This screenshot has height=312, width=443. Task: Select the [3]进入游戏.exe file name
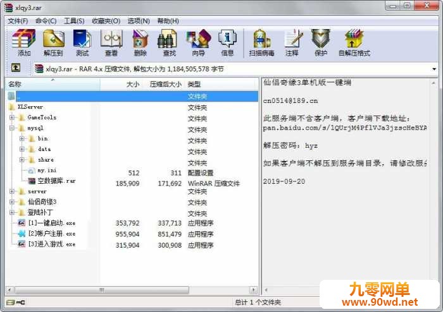(52, 244)
